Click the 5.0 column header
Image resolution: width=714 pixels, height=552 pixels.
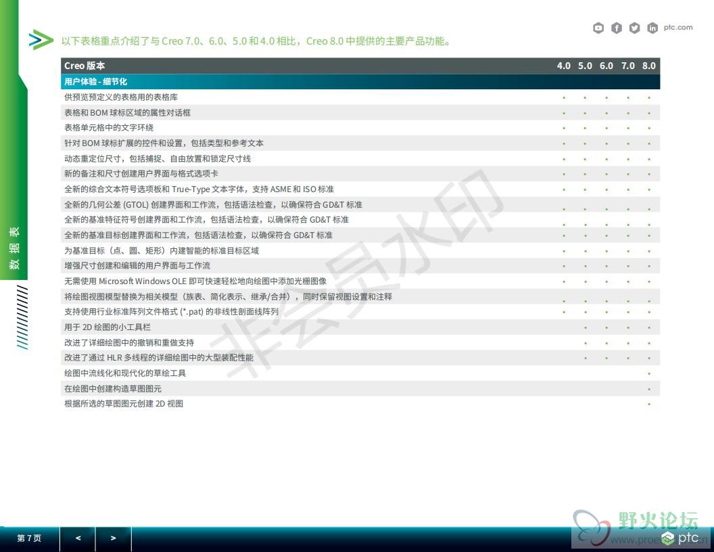585,66
